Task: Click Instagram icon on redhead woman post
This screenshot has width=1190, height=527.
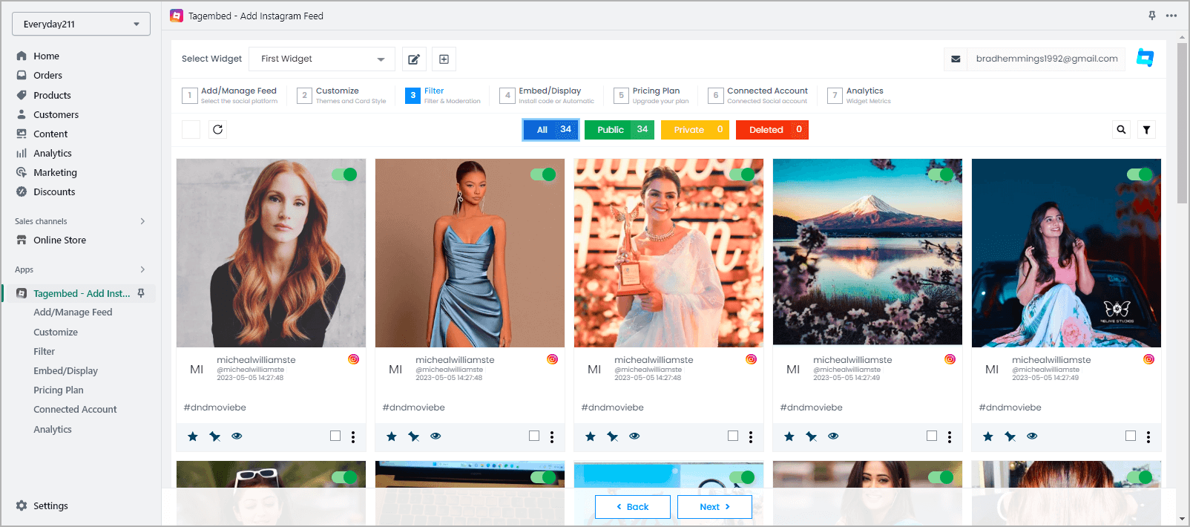Action: click(x=354, y=359)
